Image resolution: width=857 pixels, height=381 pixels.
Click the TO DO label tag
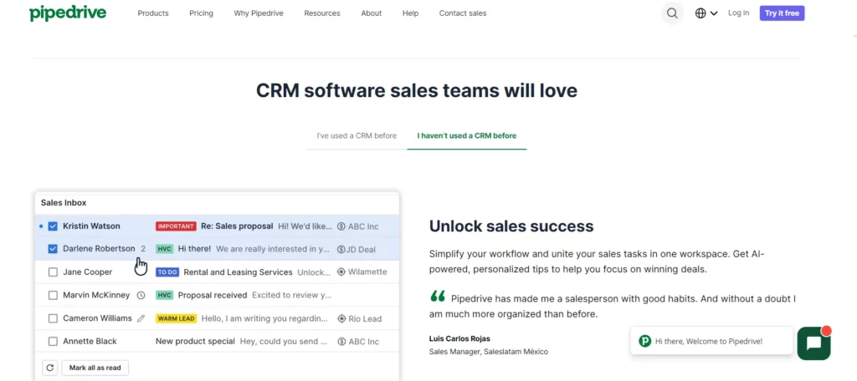(167, 272)
